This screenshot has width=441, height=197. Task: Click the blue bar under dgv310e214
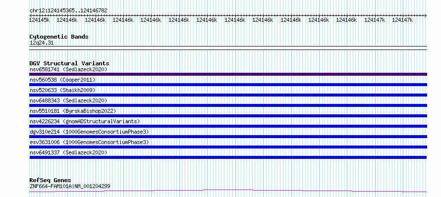click(x=228, y=137)
